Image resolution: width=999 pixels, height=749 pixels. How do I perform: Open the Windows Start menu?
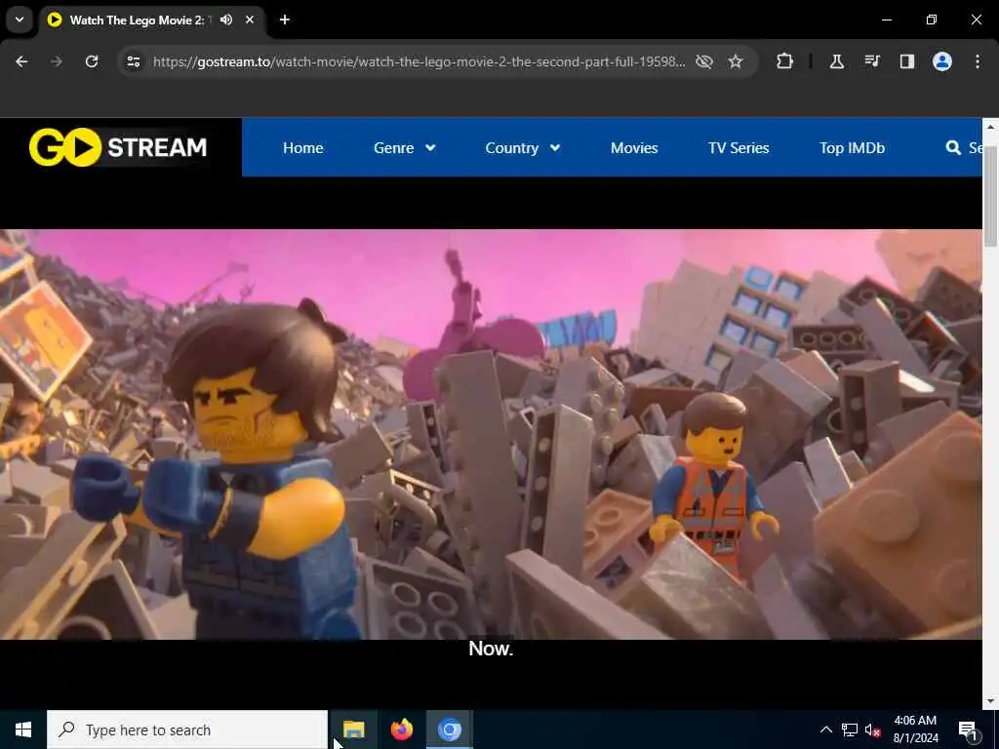[x=23, y=729]
